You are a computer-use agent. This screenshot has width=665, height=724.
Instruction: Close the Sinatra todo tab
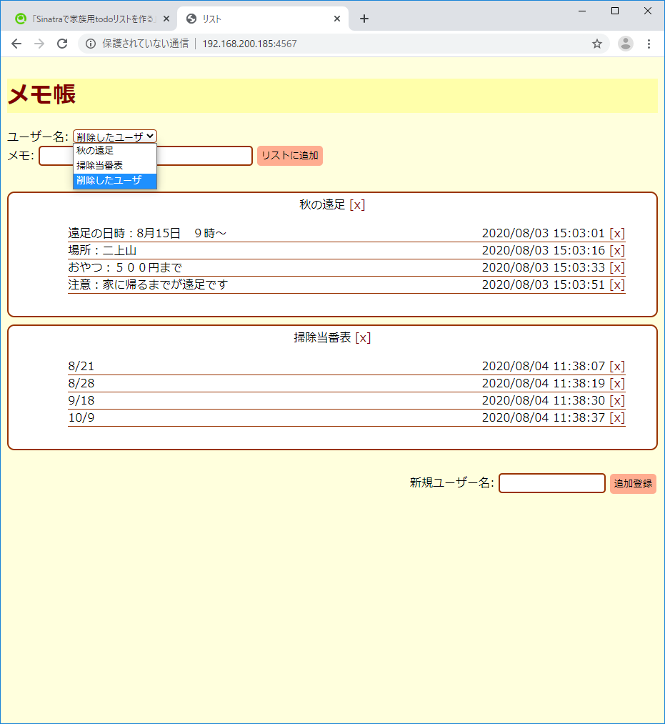pyautogui.click(x=166, y=19)
